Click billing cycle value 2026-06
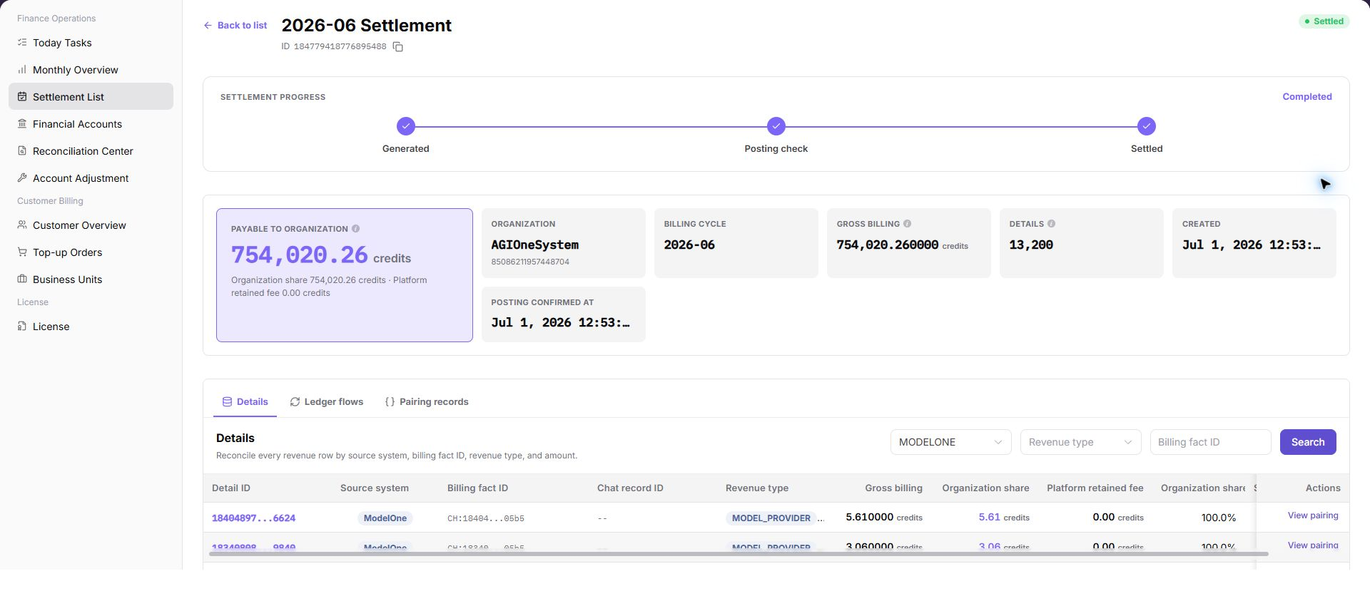This screenshot has width=1370, height=611. (x=689, y=245)
